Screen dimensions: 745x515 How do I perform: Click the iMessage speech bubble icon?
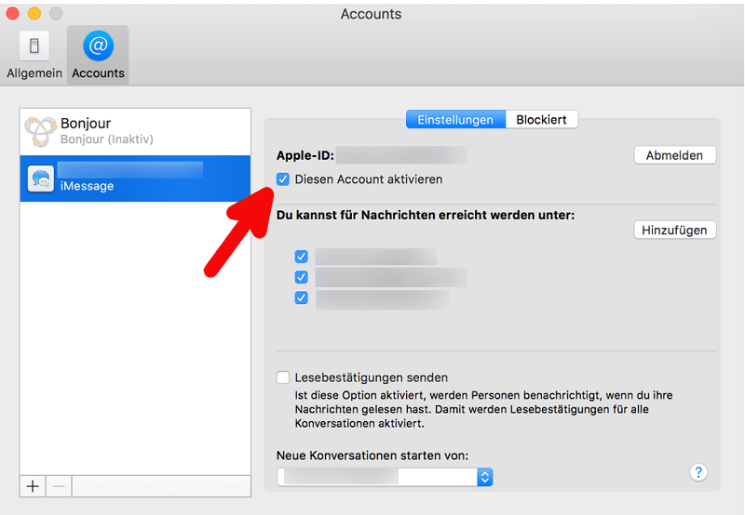click(41, 179)
